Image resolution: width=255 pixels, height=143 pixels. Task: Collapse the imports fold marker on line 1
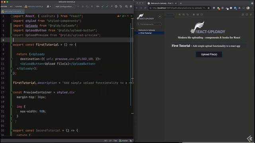pos(12,16)
